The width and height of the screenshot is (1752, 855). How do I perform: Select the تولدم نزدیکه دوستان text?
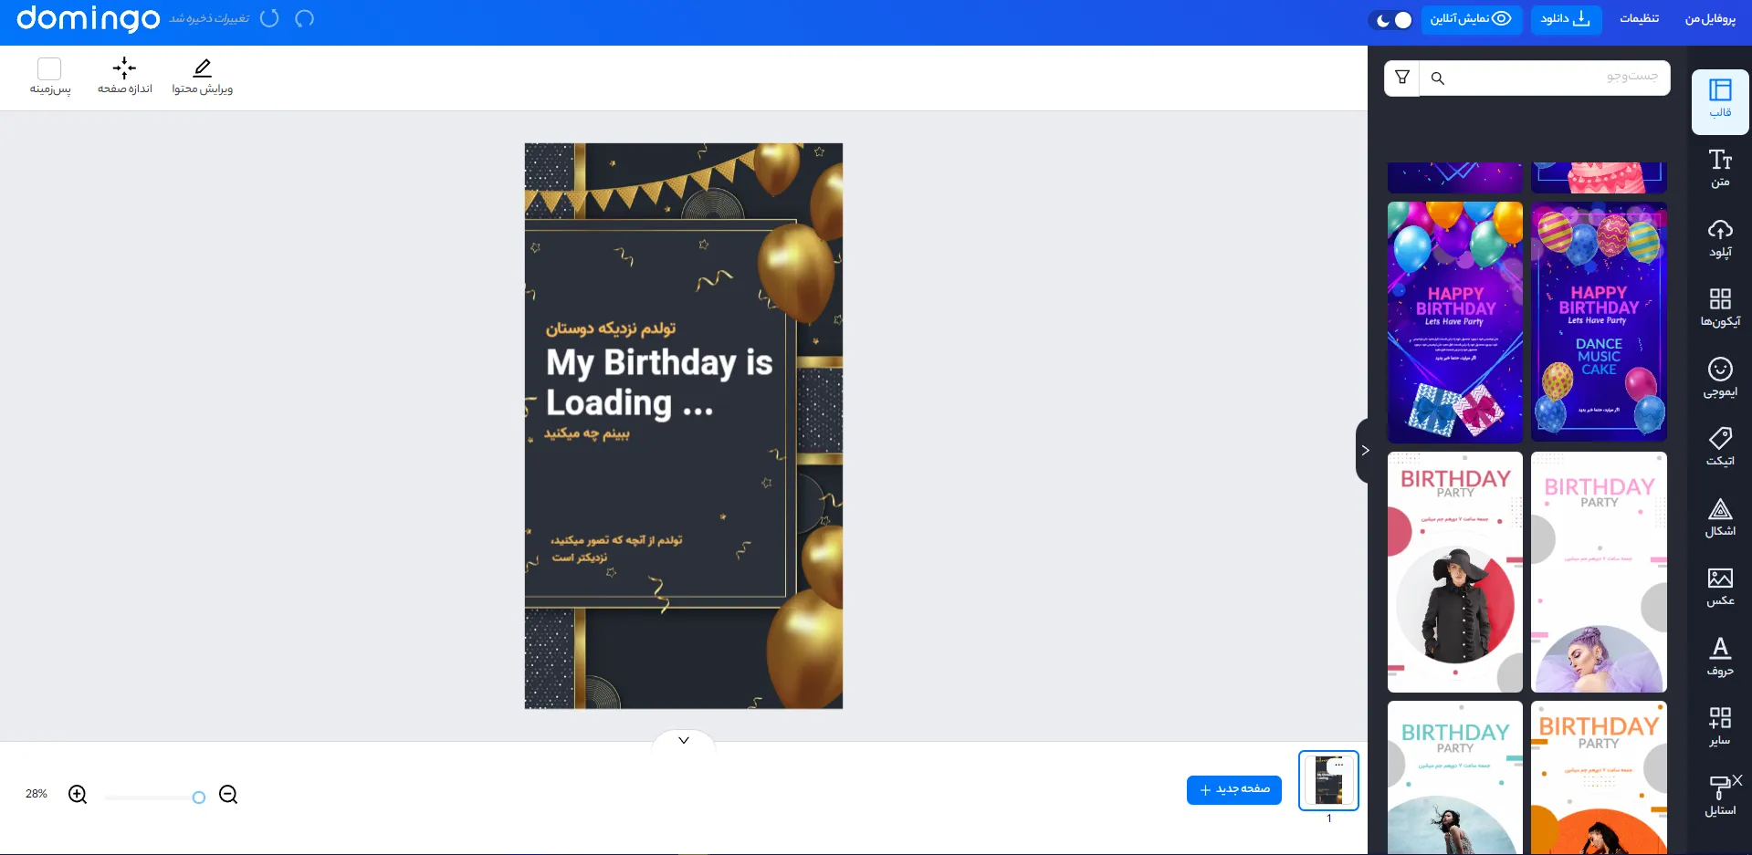coord(611,328)
